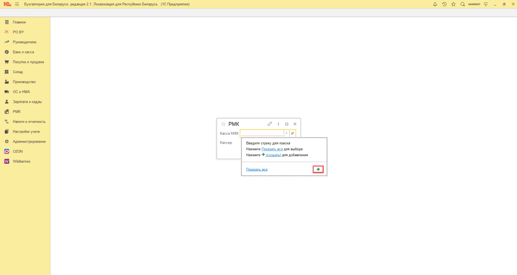
Task: Click the global search magnifier icon
Action: (x=462, y=4)
